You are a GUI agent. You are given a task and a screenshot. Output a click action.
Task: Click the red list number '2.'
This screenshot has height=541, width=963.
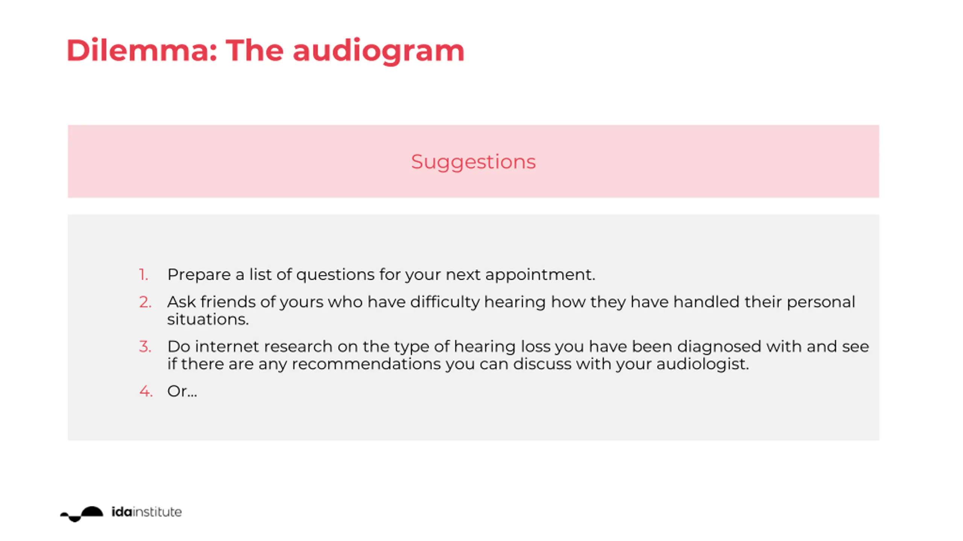145,302
